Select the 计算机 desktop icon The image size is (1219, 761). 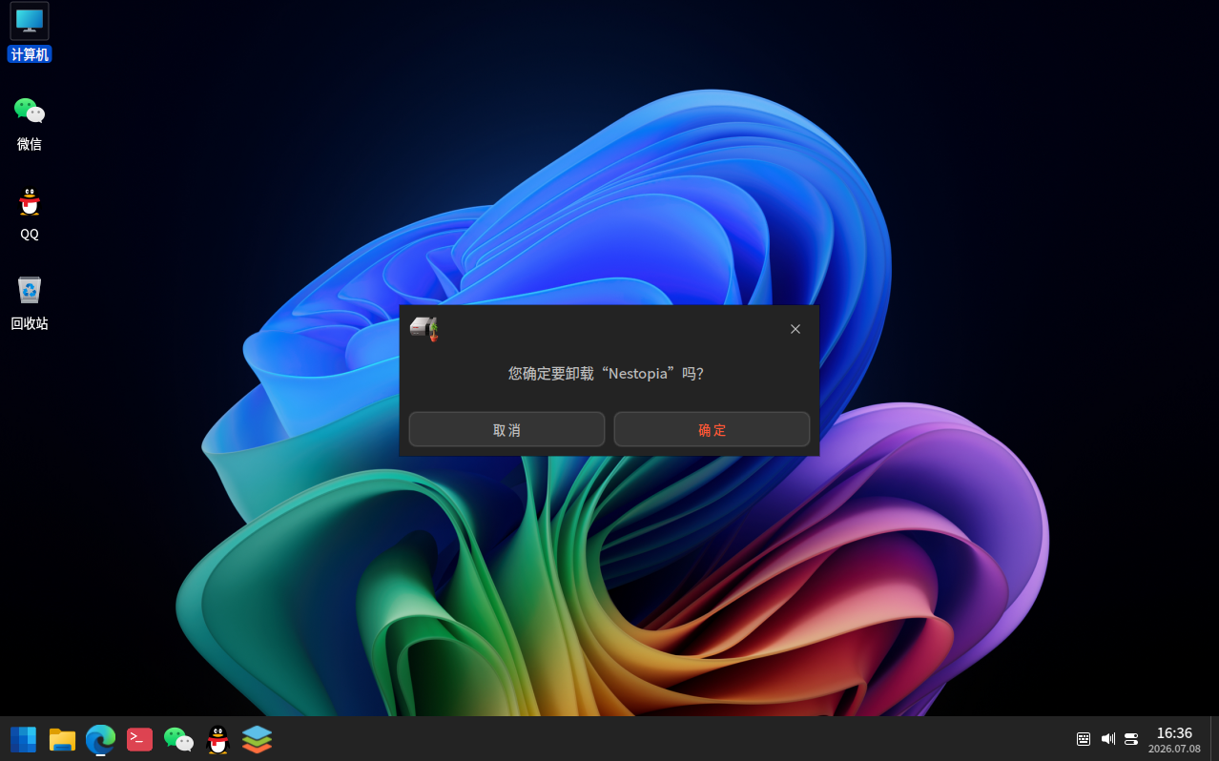coord(30,32)
